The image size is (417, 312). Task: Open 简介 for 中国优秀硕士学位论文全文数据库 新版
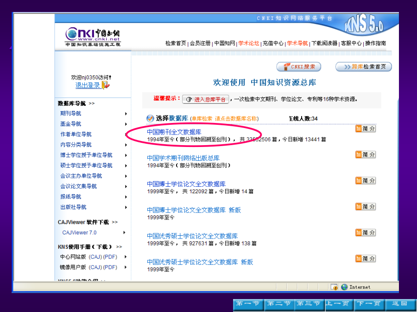(366, 258)
